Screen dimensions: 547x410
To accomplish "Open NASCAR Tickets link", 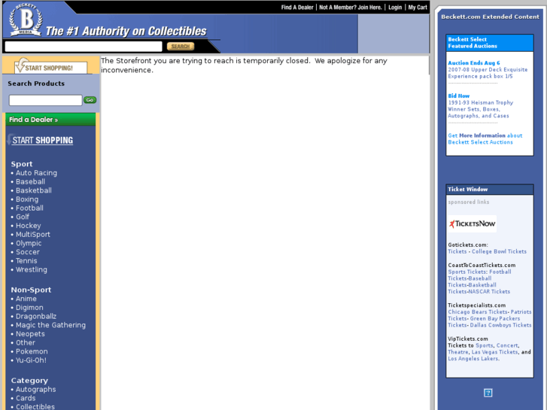I will 489,292.
